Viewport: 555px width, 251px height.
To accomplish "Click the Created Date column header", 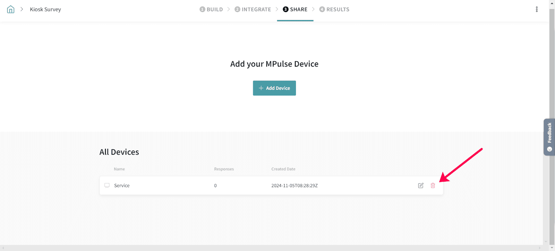I will pos(283,169).
